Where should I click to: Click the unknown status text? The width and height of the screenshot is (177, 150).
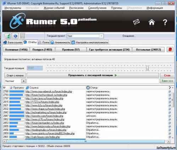[91, 116]
